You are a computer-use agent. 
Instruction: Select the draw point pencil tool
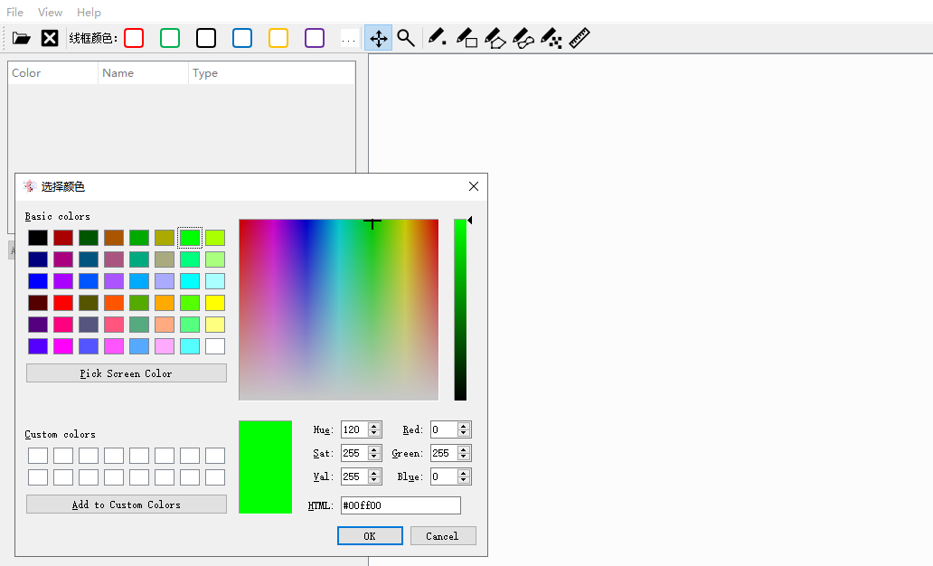click(437, 38)
